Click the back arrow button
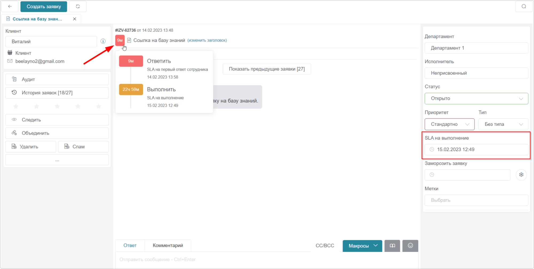The width and height of the screenshot is (534, 269). pyautogui.click(x=10, y=6)
